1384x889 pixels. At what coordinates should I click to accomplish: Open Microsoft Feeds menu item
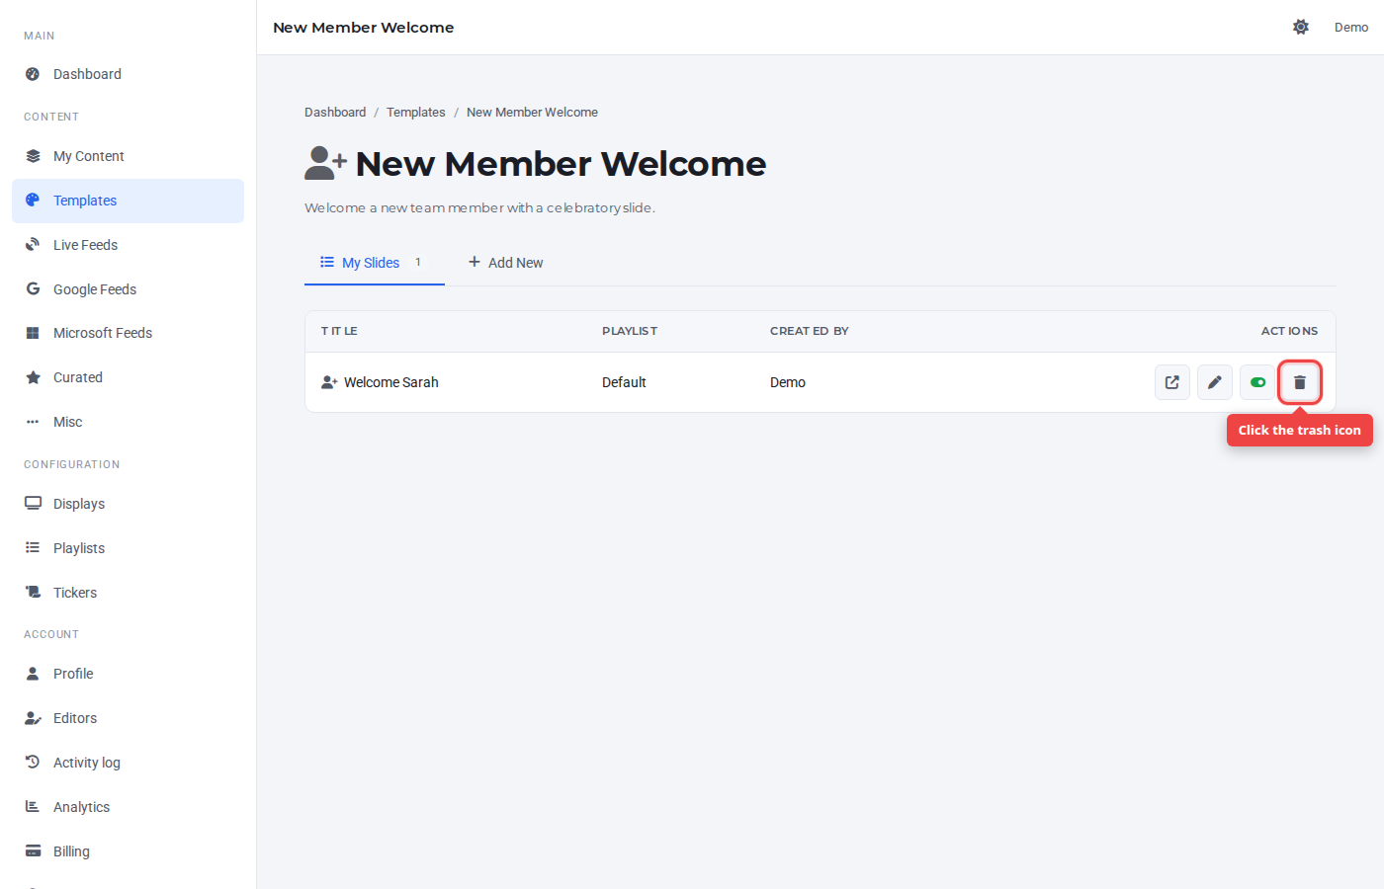pyautogui.click(x=129, y=333)
